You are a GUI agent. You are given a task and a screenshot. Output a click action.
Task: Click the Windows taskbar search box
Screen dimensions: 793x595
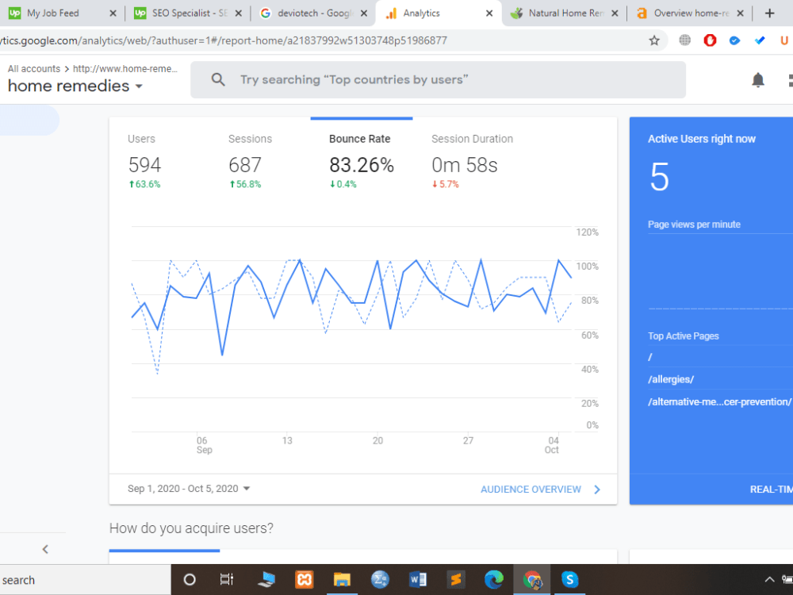[x=85, y=580]
